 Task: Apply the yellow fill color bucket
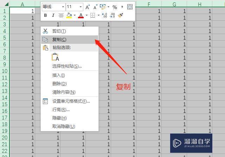click(69, 15)
